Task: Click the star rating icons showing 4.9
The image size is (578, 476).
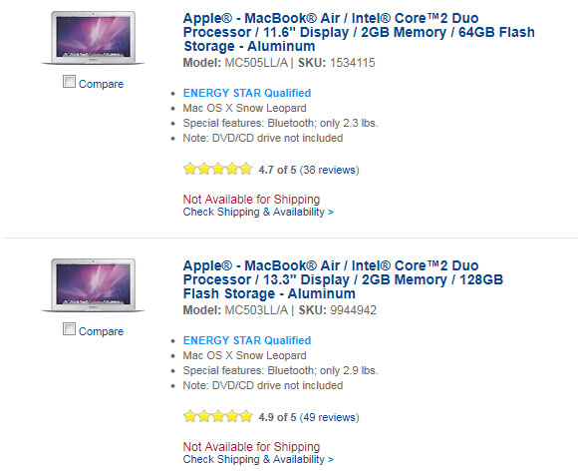Action: click(x=218, y=416)
